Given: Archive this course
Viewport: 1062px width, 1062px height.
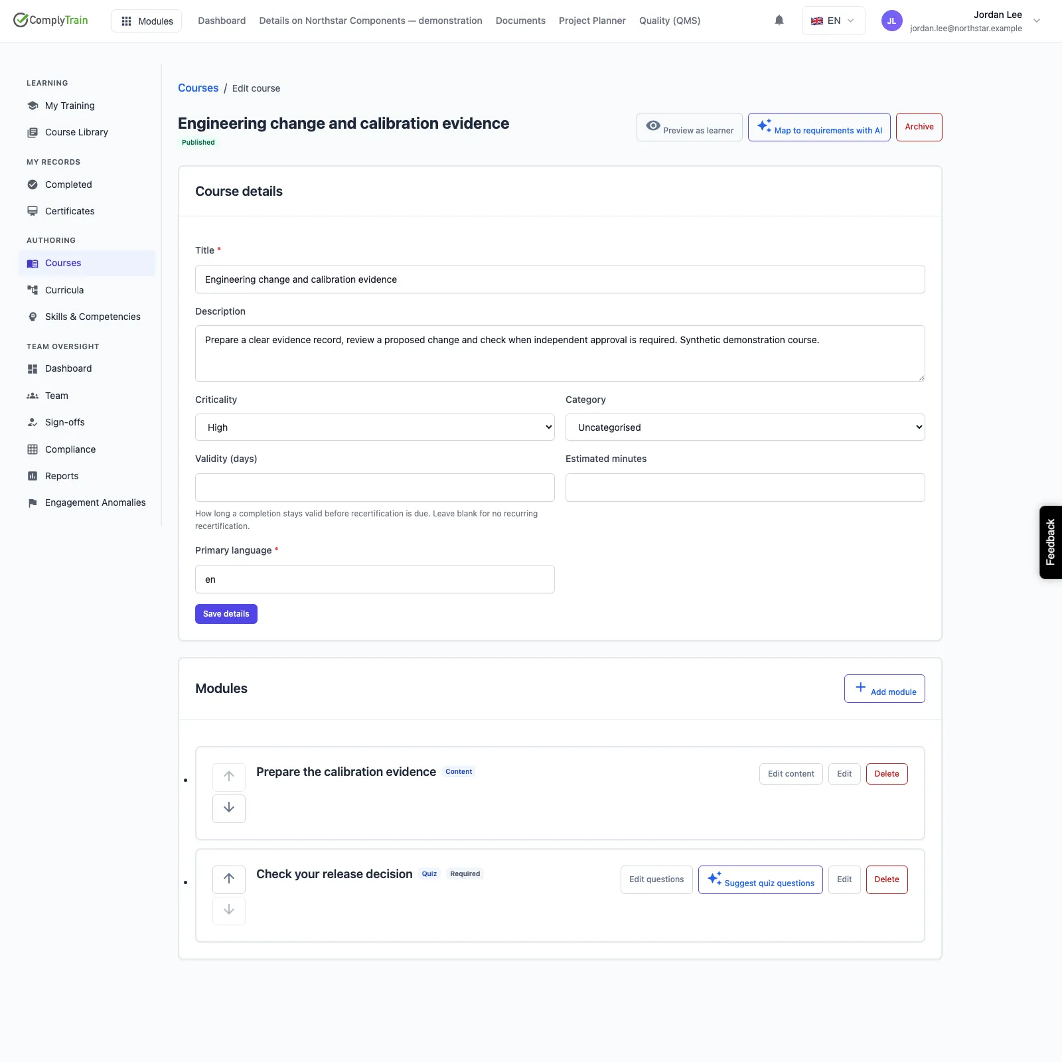Looking at the screenshot, I should point(919,127).
